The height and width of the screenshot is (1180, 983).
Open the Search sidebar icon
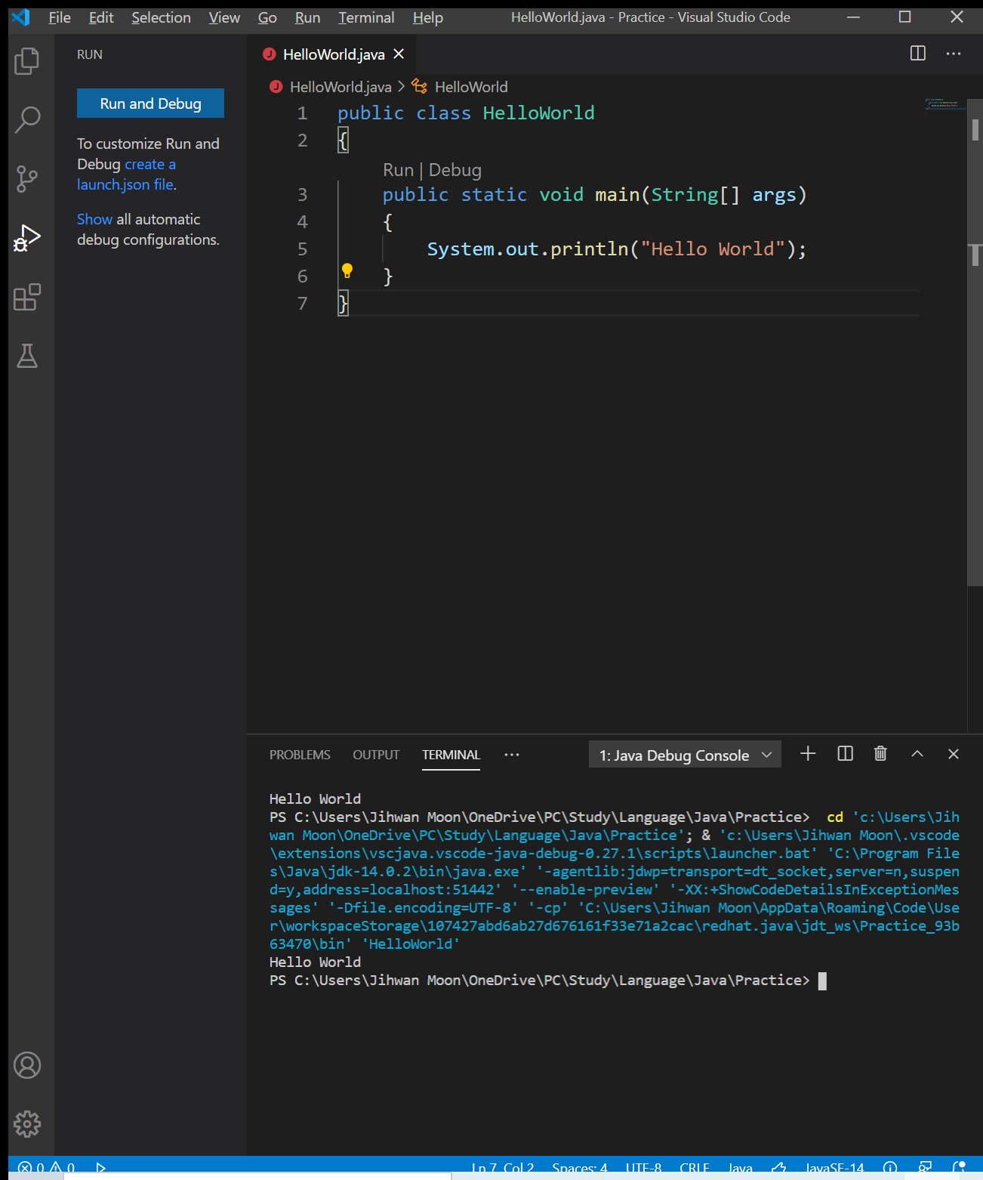(27, 119)
